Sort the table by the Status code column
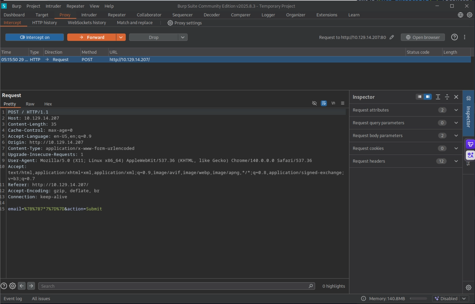The height and width of the screenshot is (304, 475). click(x=424, y=52)
